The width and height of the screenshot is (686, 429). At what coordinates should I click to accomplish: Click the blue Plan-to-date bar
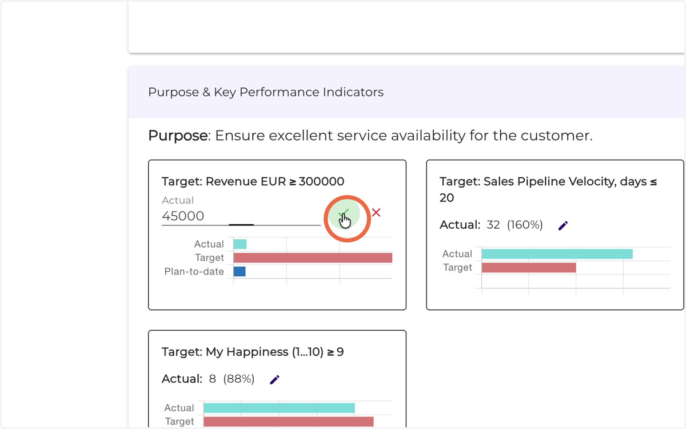point(240,272)
